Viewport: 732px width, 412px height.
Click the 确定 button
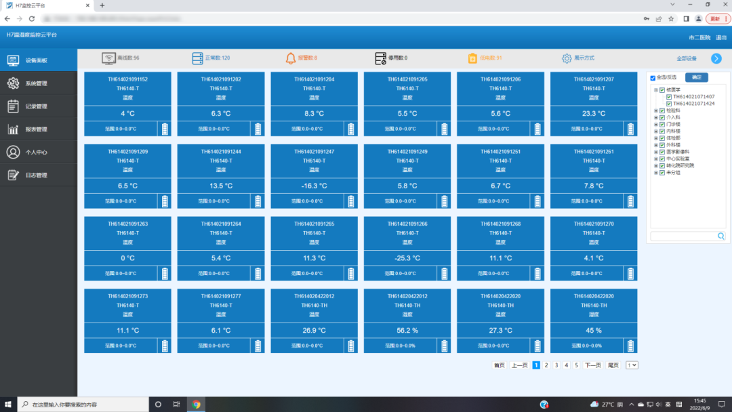[x=696, y=77]
